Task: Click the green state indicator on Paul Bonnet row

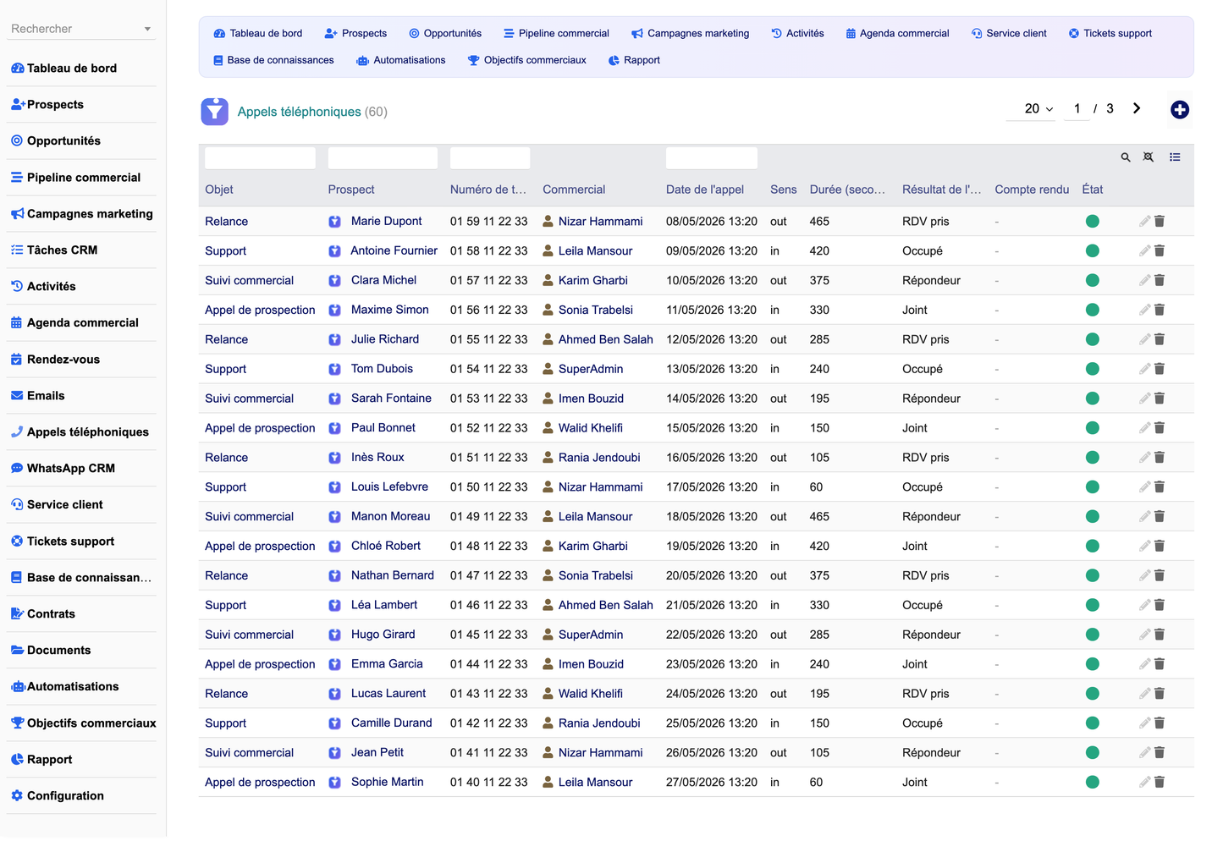Action: pyautogui.click(x=1093, y=428)
